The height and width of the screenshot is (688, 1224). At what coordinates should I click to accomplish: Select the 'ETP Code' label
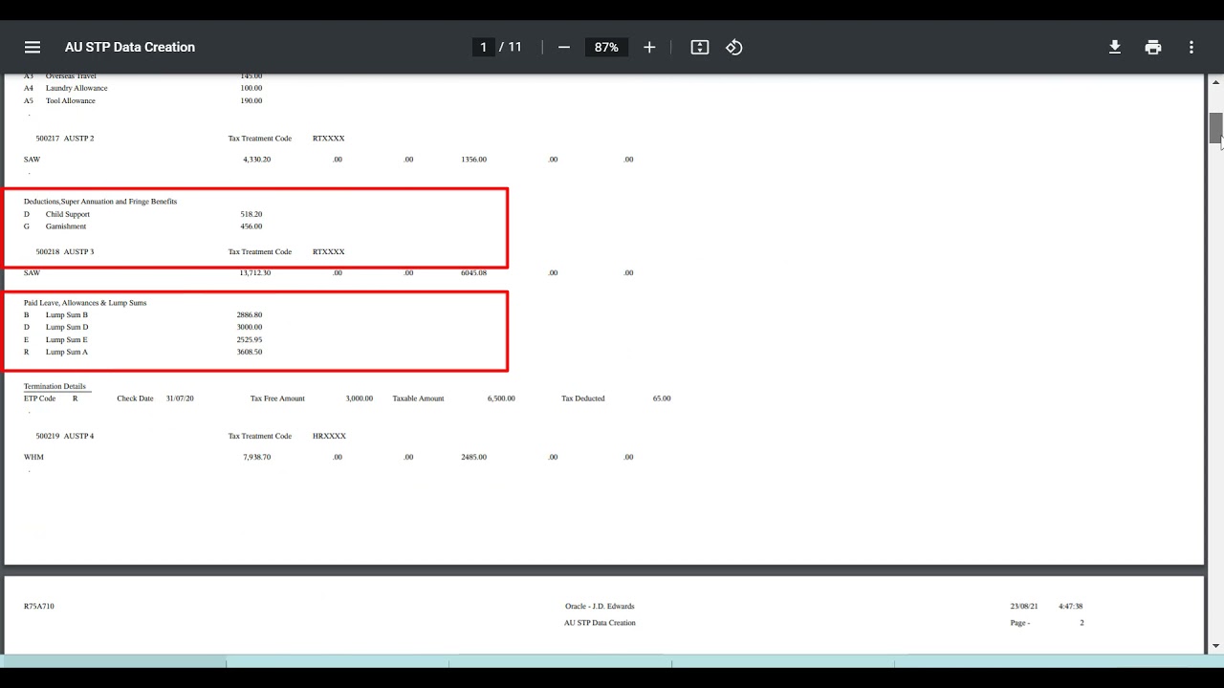pos(40,398)
